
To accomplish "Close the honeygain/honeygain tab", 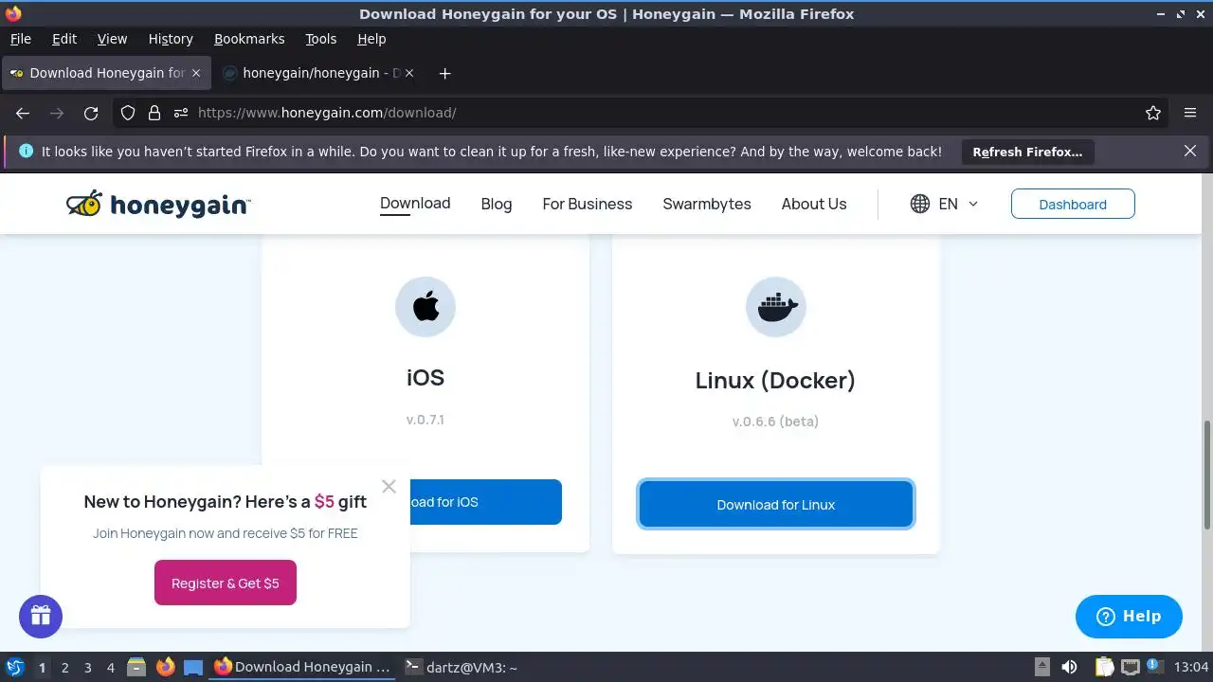I will [409, 73].
